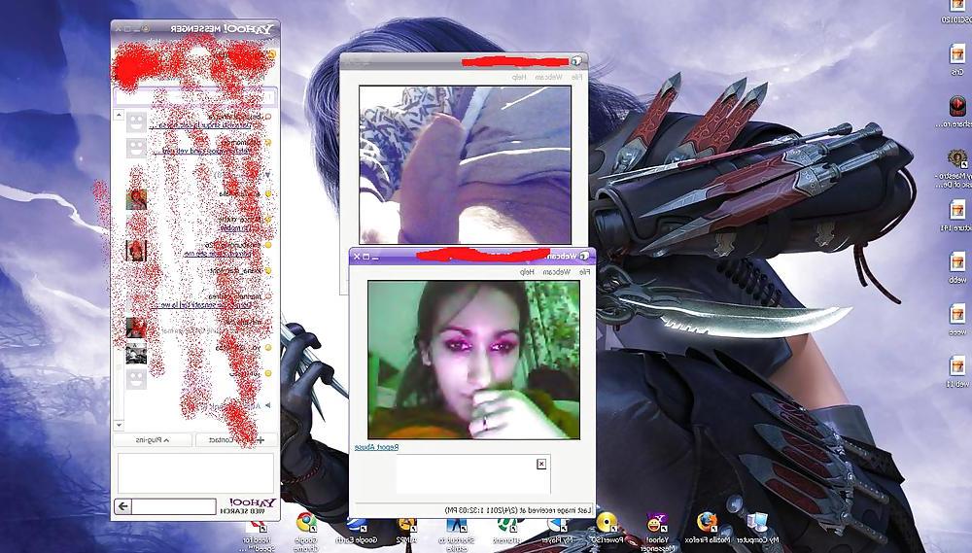Close the ad box below Report Abuse
The width and height of the screenshot is (972, 553).
tap(541, 464)
